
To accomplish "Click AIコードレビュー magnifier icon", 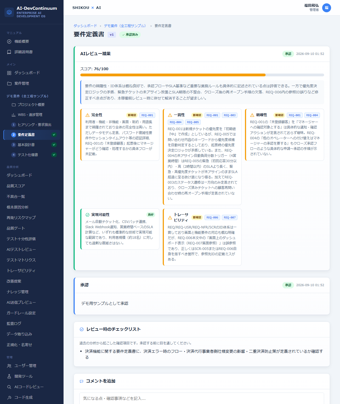I will click(9, 387).
